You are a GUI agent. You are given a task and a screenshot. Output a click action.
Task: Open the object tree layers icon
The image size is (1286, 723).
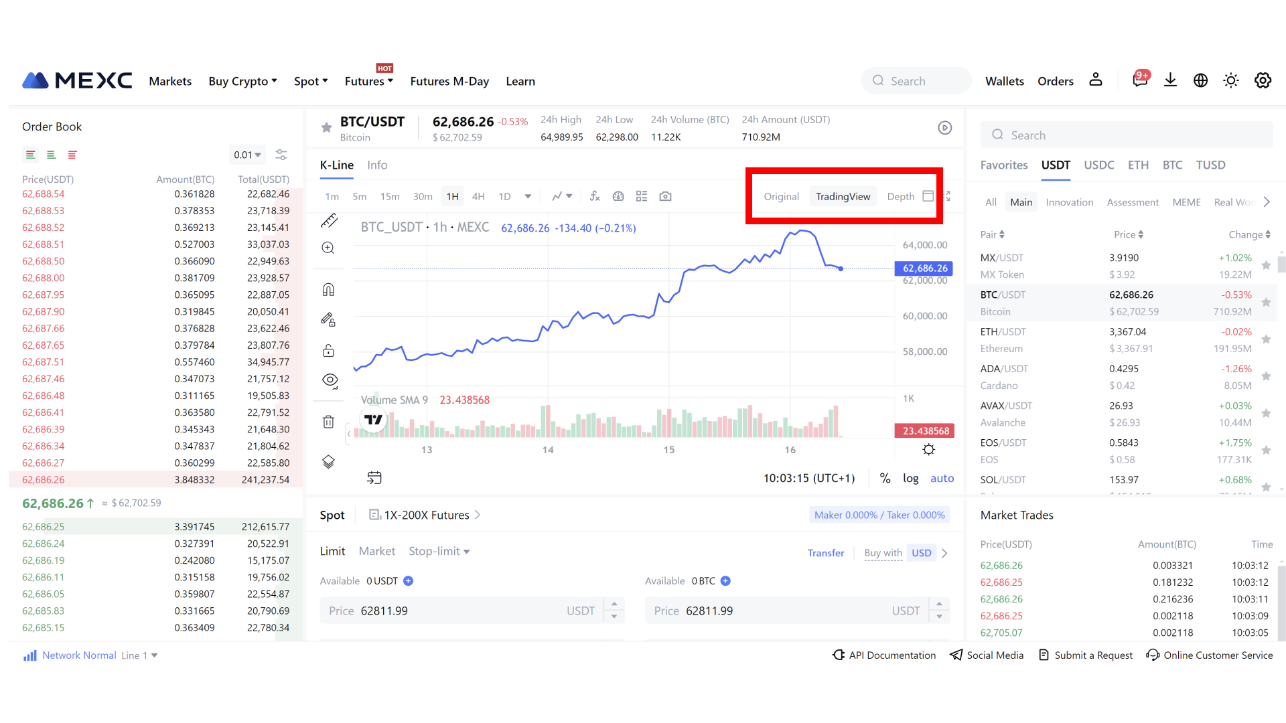[x=328, y=462]
